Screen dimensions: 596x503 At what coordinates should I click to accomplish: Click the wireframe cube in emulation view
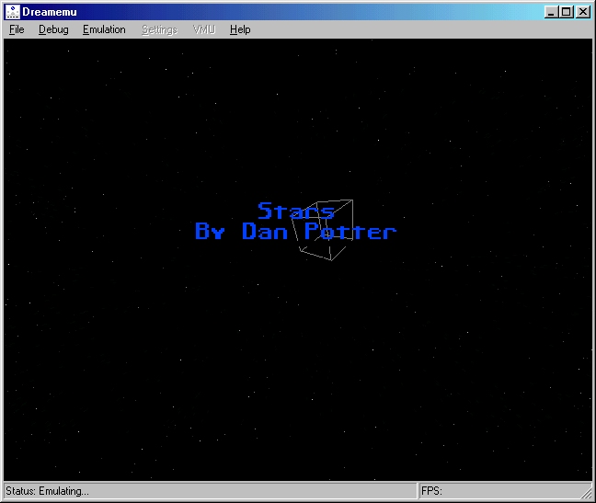tap(323, 230)
